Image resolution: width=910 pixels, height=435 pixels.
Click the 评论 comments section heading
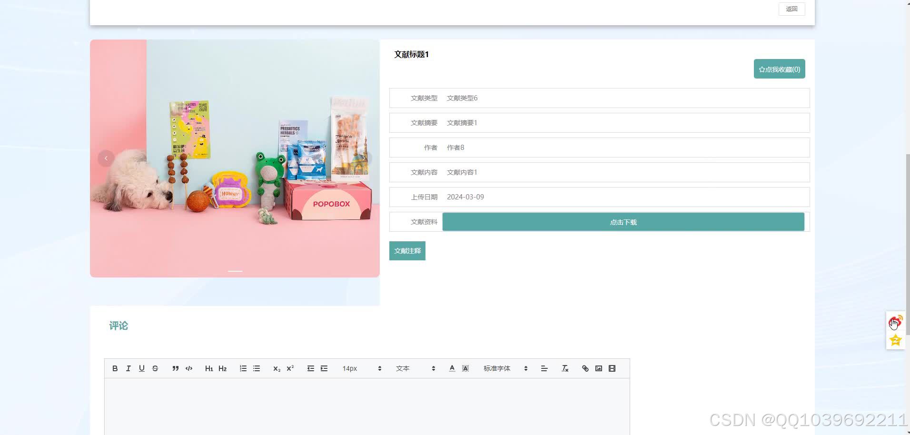click(119, 326)
